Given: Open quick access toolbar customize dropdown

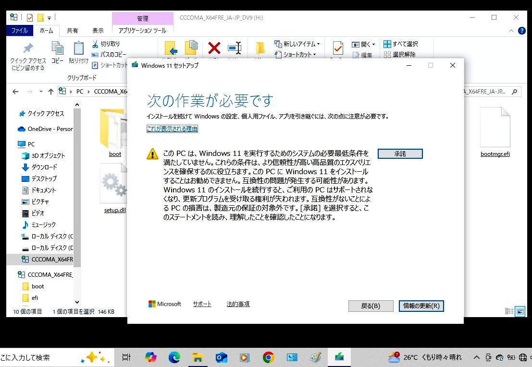Looking at the screenshot, I should pos(49,18).
